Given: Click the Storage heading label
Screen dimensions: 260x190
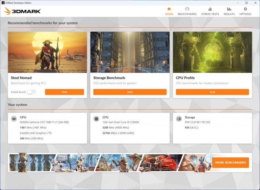Looking at the screenshot, I should tap(190, 117).
